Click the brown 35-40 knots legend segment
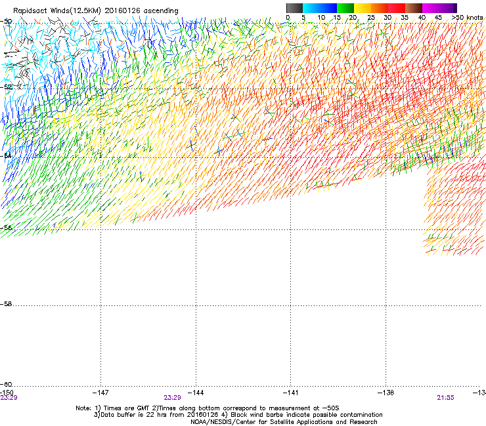This screenshot has height=426, width=486. pos(414,8)
